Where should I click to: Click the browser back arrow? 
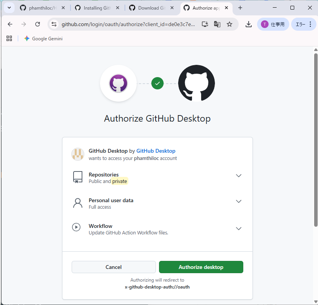10,25
